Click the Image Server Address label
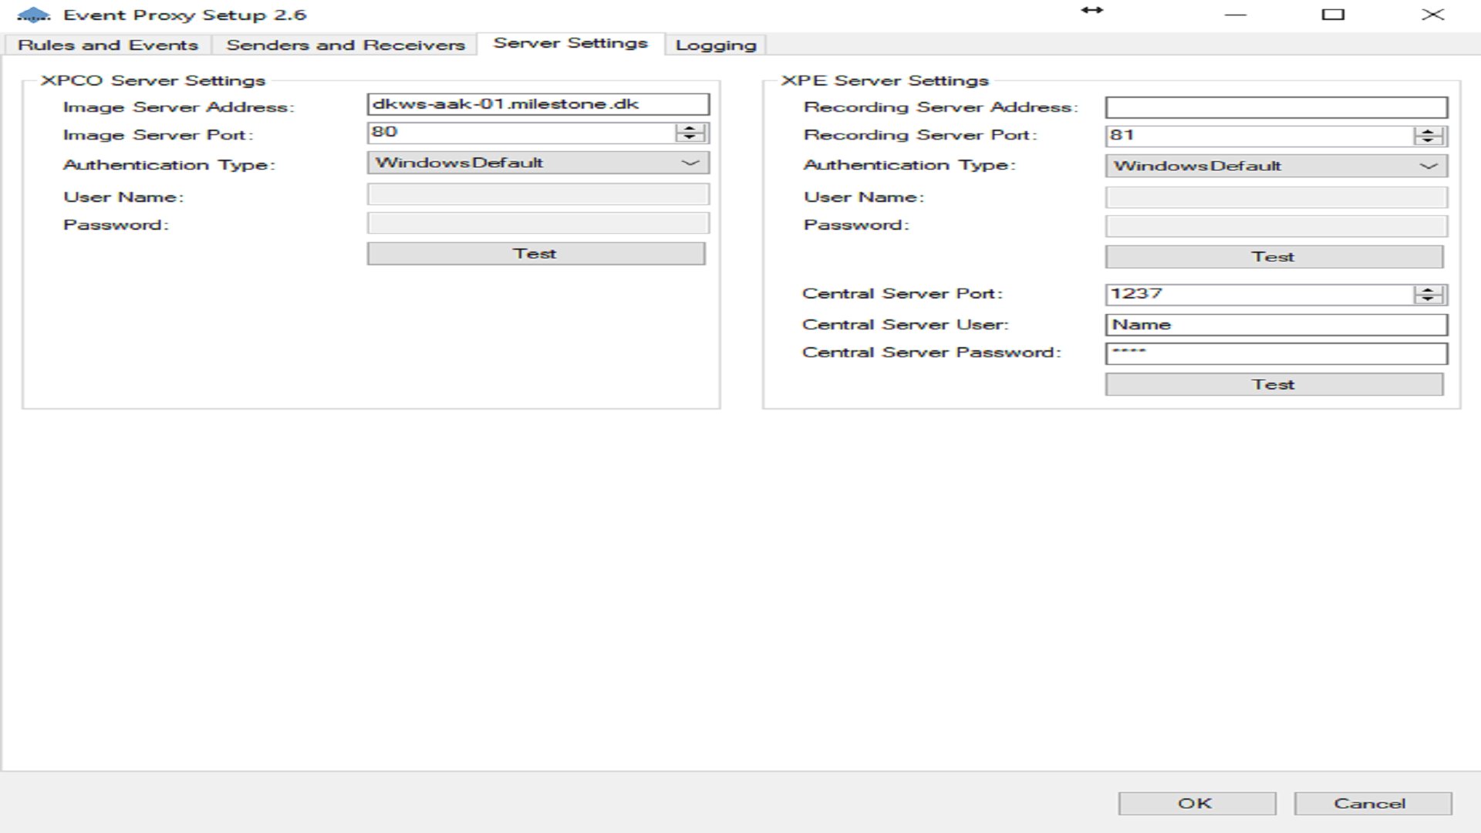 (x=178, y=107)
